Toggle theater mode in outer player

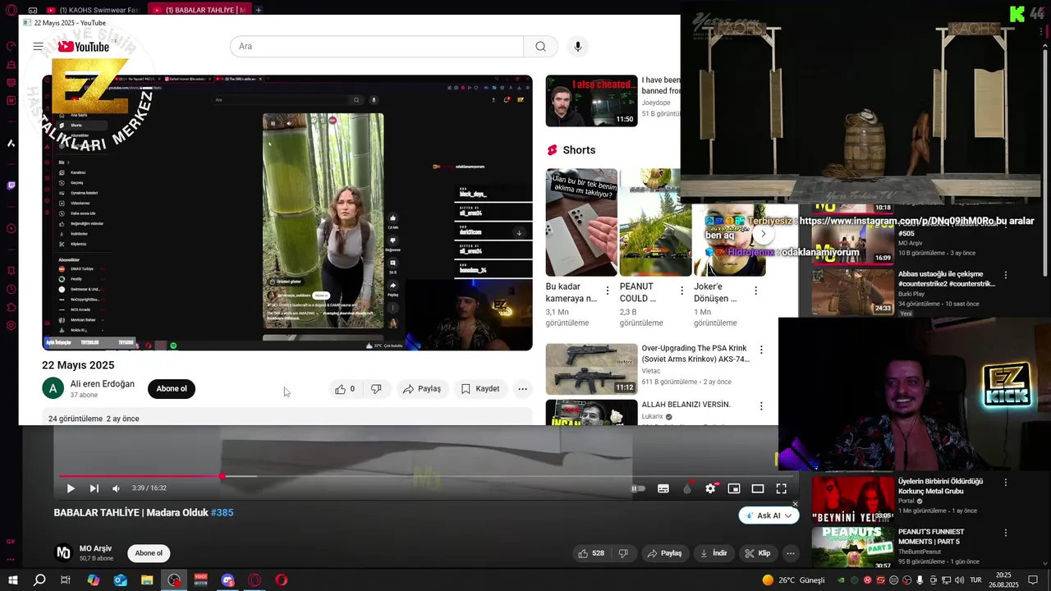(x=758, y=488)
